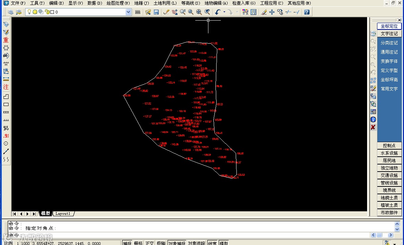The image size is (404, 245).
Task: Open the redo history dropdown arrow
Action: (x=237, y=12)
